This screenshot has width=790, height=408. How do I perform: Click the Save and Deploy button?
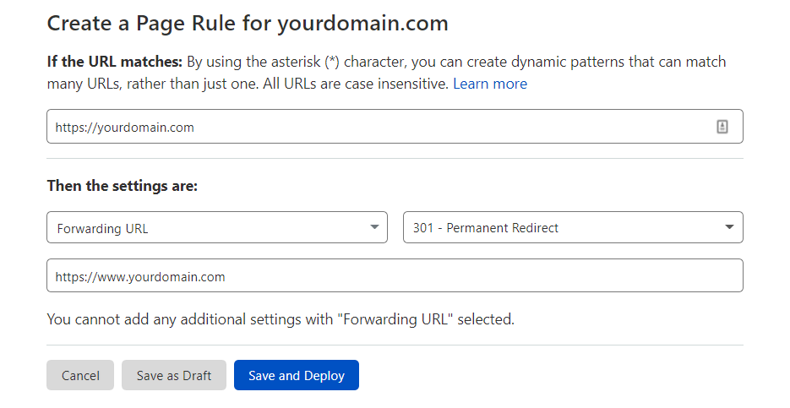[297, 375]
